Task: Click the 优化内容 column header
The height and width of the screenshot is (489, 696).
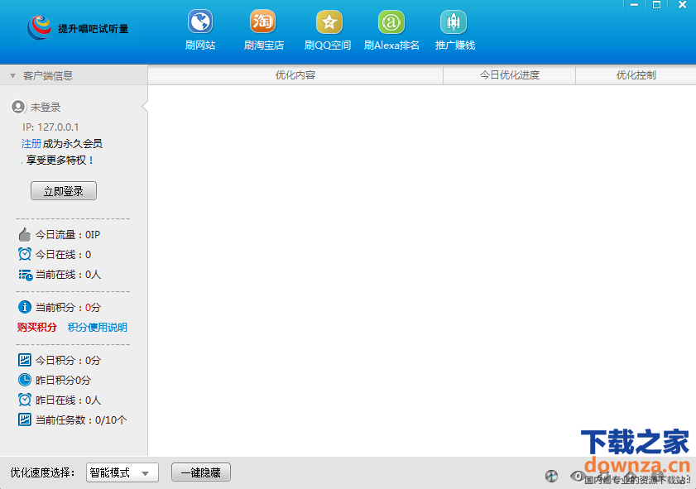Action: click(295, 75)
